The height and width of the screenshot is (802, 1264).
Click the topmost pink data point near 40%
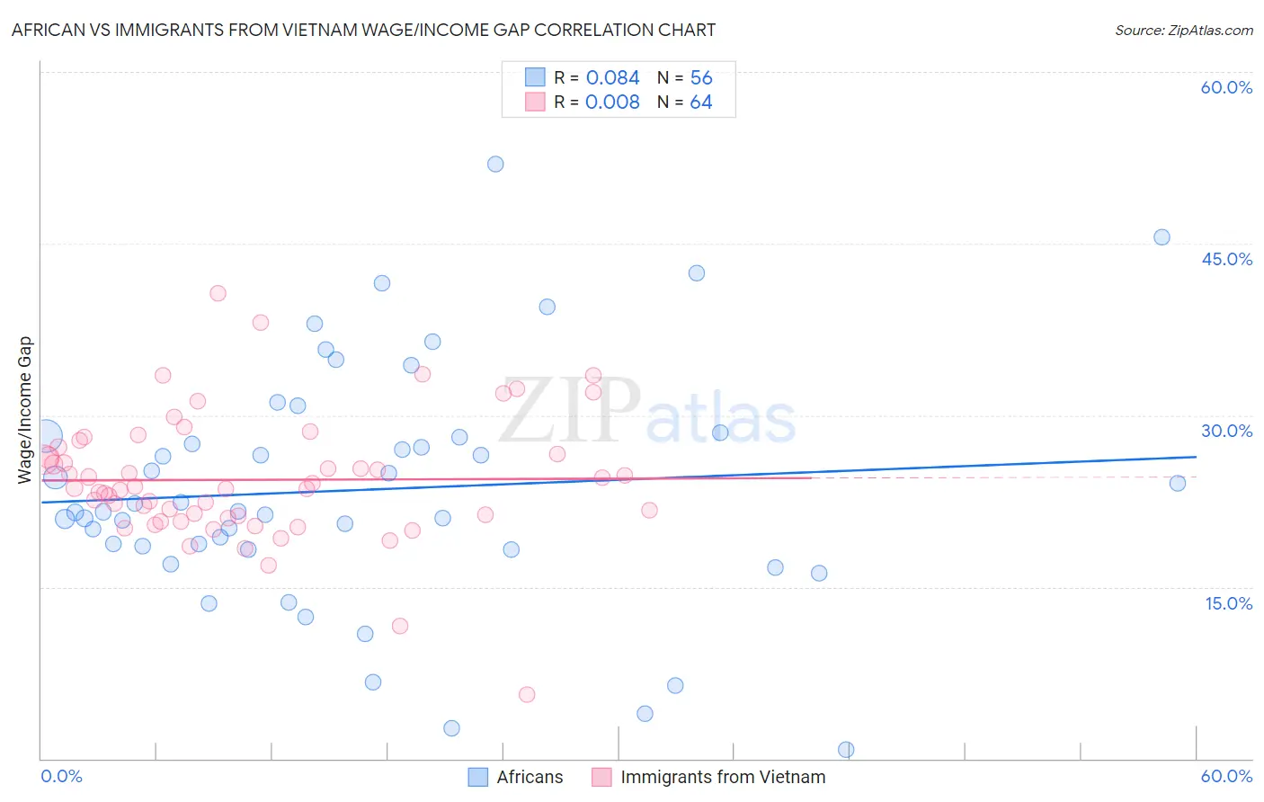point(218,293)
